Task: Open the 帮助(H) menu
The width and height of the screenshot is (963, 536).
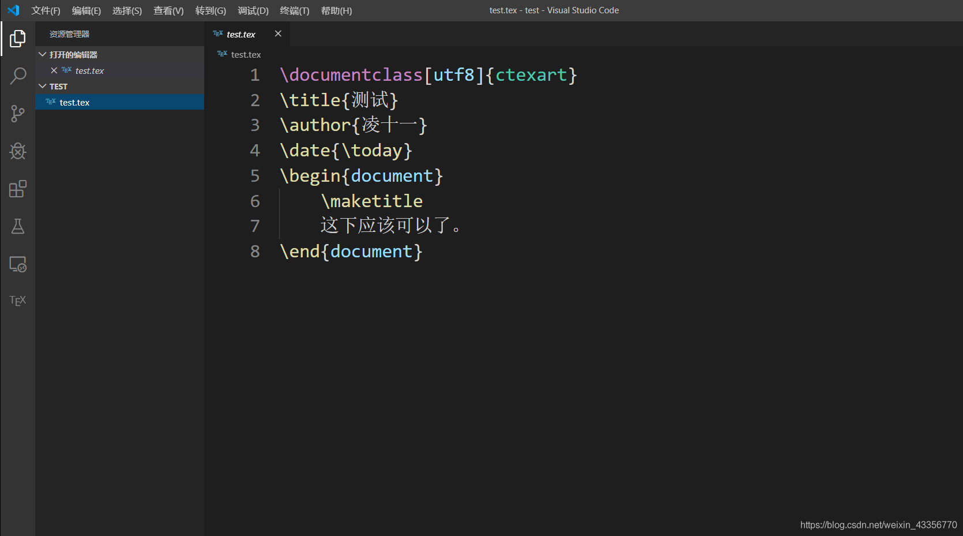Action: 336,10
